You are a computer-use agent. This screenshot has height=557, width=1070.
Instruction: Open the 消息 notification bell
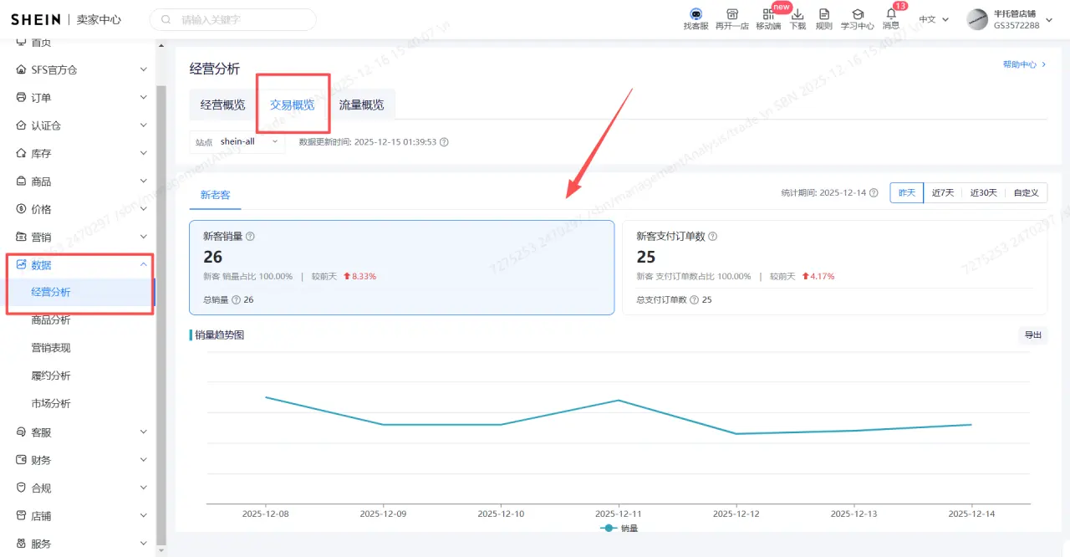click(891, 13)
